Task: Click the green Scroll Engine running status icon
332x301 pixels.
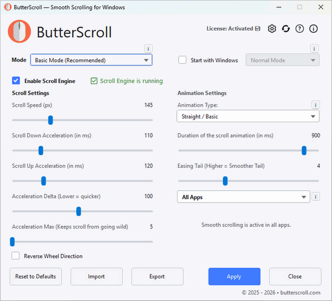Action: [x=94, y=81]
